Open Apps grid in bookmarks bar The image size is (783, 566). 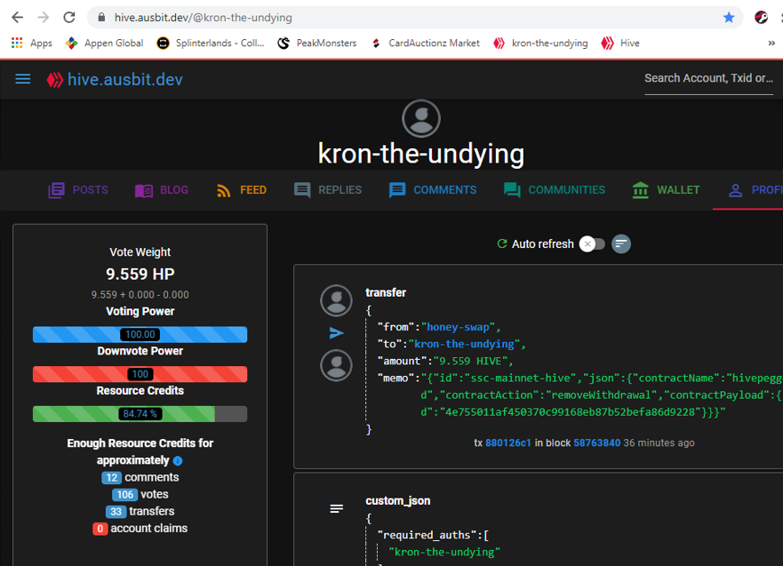pyautogui.click(x=31, y=44)
